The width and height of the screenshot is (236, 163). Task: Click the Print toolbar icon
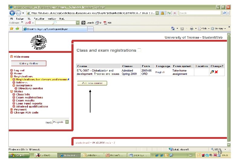[192, 28]
